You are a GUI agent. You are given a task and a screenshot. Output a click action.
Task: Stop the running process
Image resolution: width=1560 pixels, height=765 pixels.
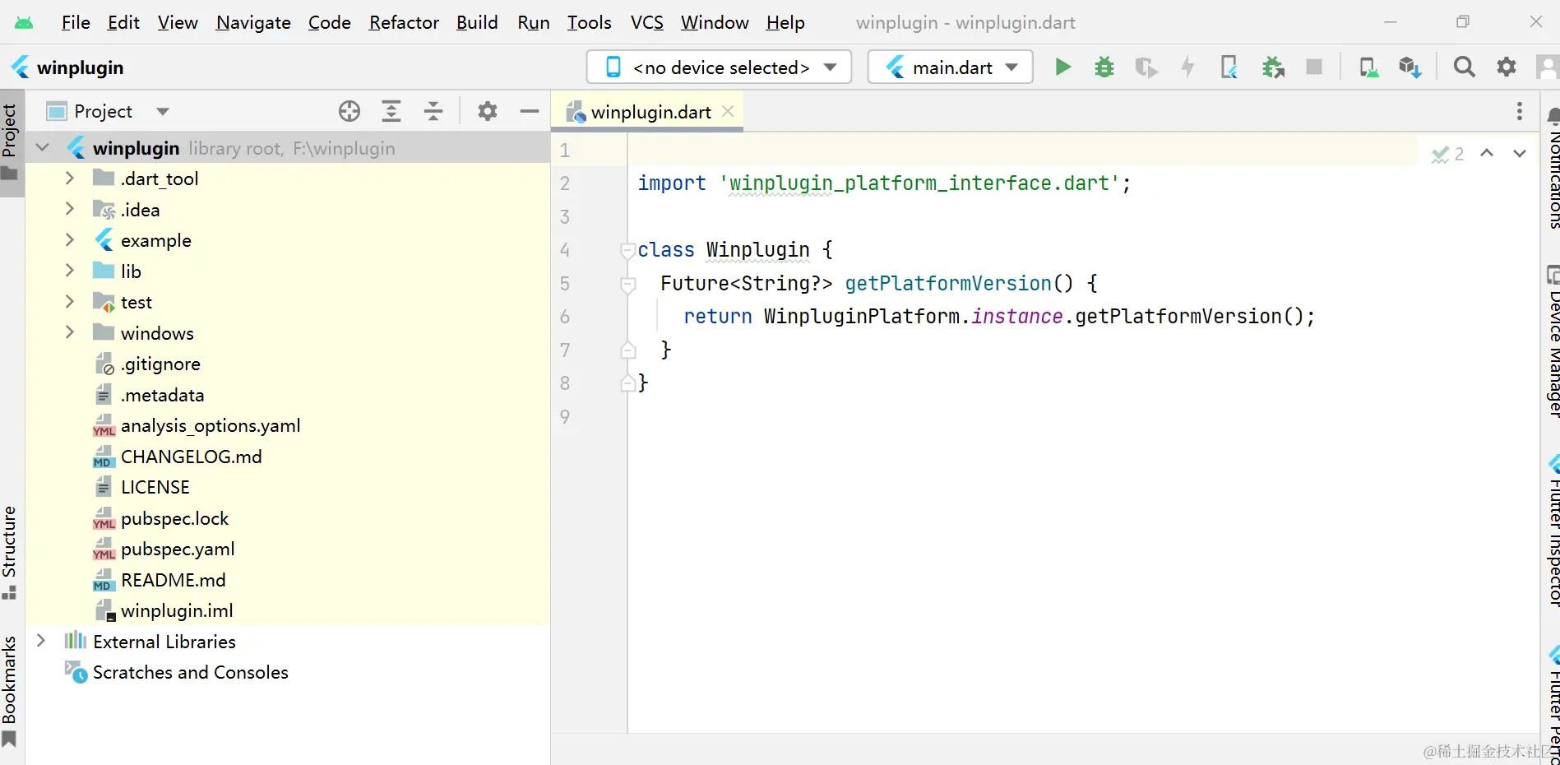[1314, 67]
